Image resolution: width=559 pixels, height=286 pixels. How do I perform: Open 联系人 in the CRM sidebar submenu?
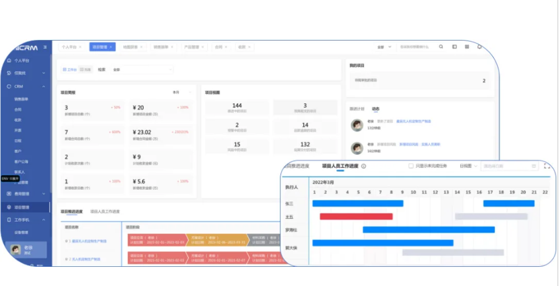(x=20, y=172)
